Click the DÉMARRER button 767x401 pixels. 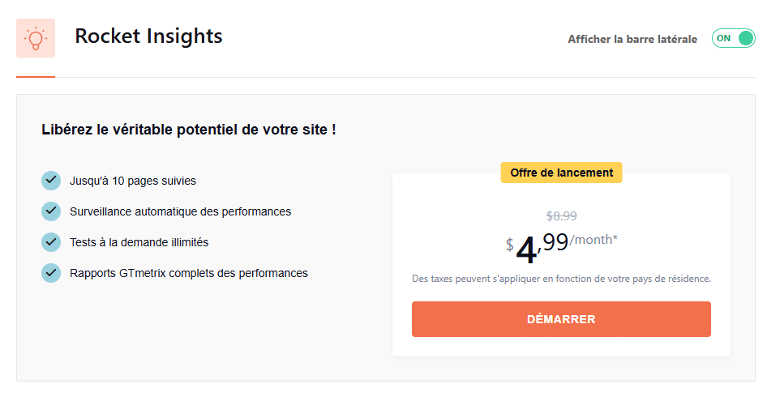coord(561,319)
